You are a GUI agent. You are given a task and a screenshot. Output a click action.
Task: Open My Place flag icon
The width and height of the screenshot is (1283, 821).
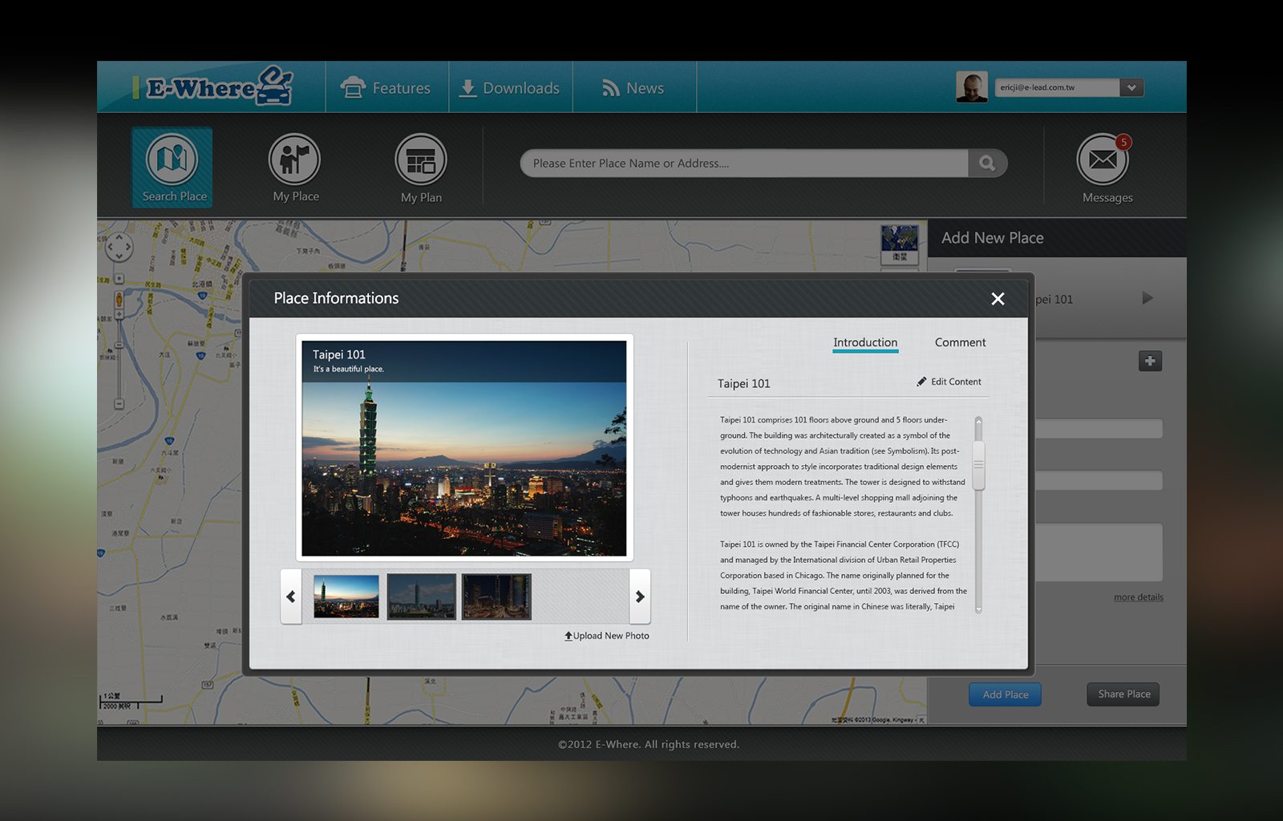click(294, 160)
